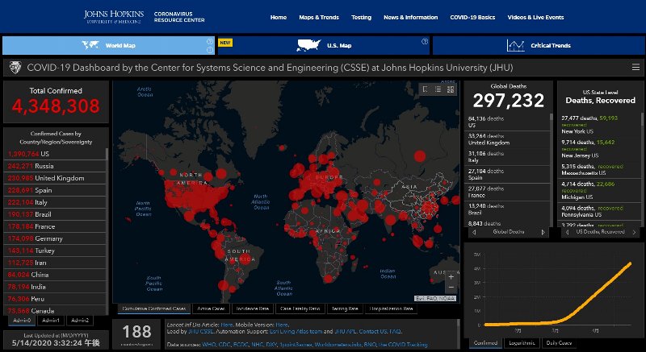Screen dimensions: 646x352
Task: Open Videos & Live Events navigation item
Action: [535, 17]
